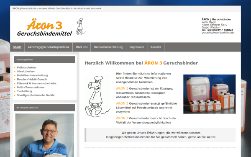Screen dimensions: 251x157
Task: Open the Klärwerk & Kommunalbetriebe link
Action: (36, 83)
